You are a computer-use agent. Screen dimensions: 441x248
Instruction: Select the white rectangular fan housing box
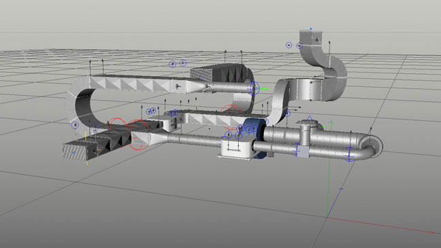[x=237, y=149]
